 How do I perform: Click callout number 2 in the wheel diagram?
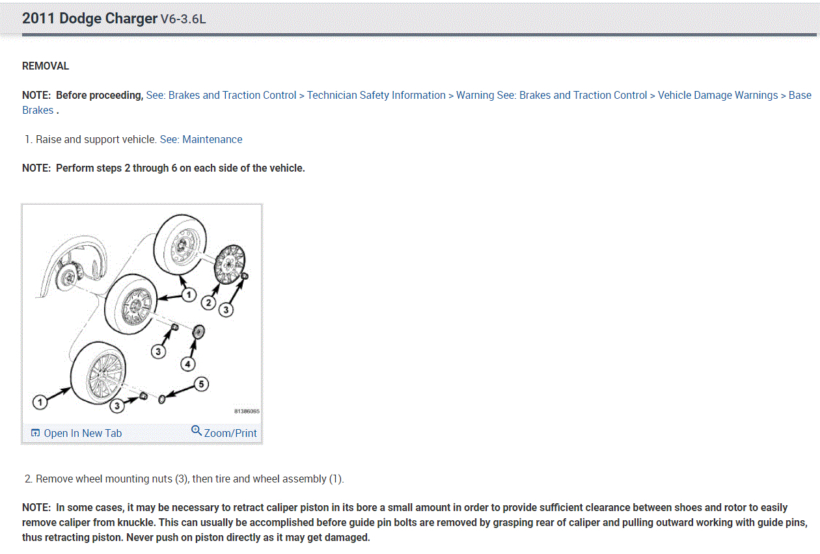point(209,302)
